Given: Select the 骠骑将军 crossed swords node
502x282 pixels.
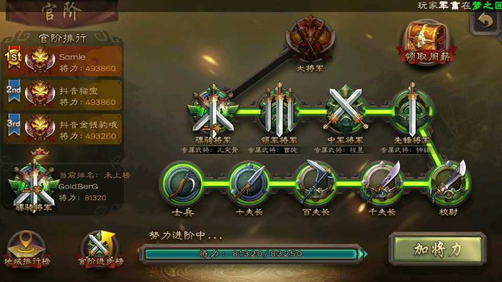Looking at the screenshot, I should click(213, 111).
